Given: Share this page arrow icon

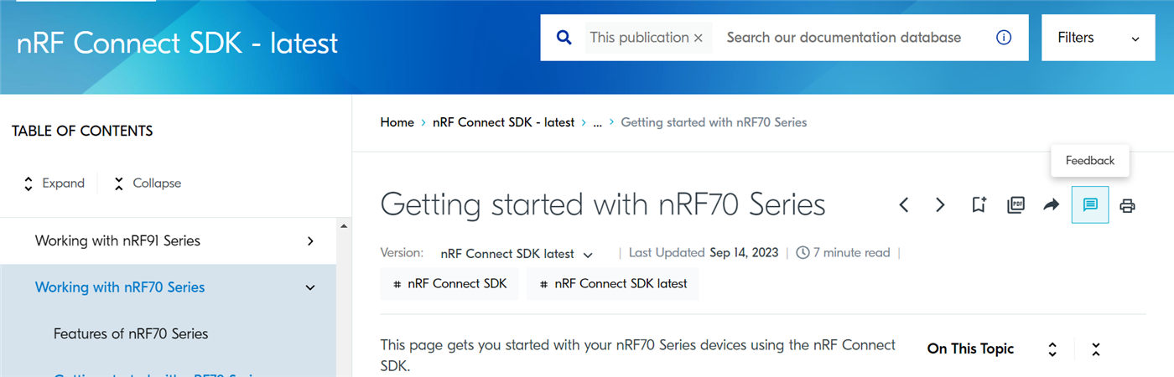Looking at the screenshot, I should (x=1052, y=205).
